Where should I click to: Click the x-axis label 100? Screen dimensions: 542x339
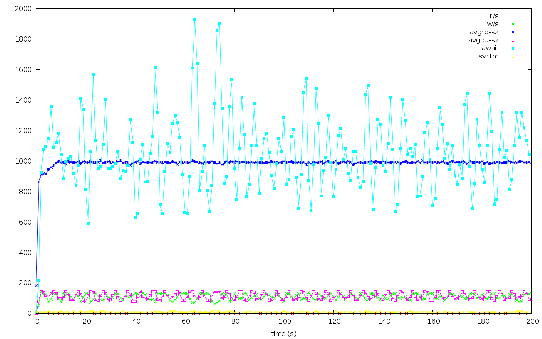coord(284,322)
